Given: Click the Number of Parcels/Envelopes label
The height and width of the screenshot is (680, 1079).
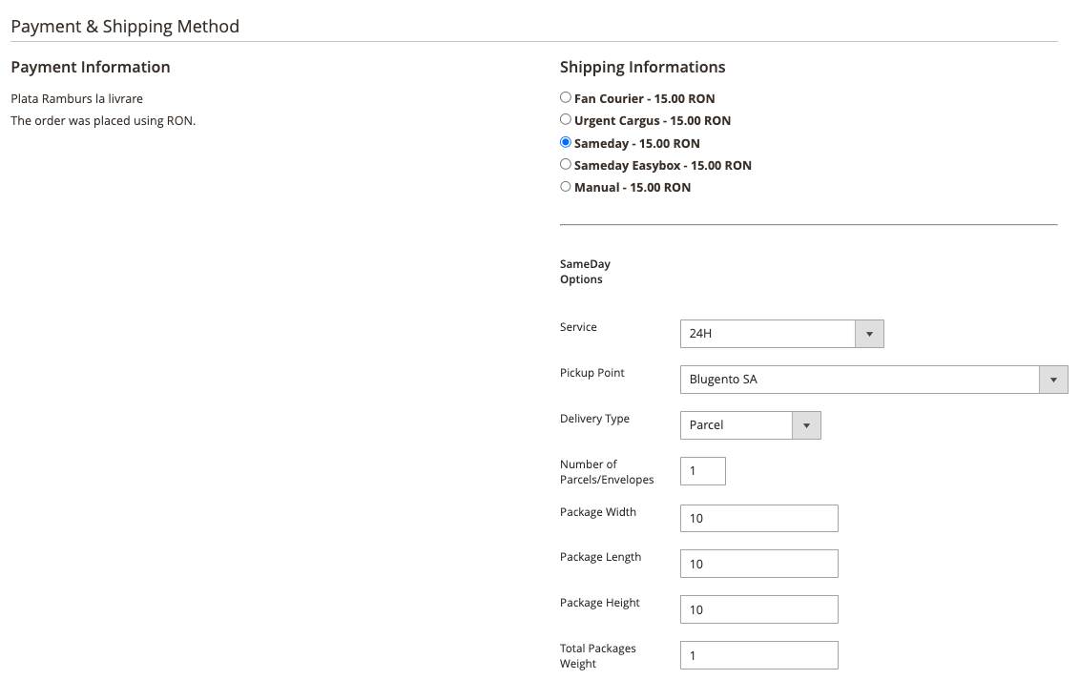Looking at the screenshot, I should 607,472.
